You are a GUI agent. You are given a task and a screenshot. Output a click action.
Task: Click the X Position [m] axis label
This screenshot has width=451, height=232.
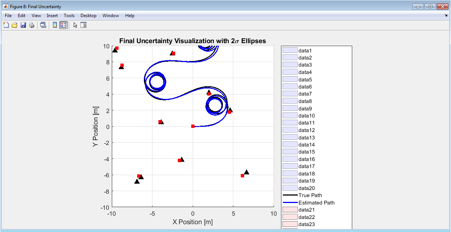(193, 222)
